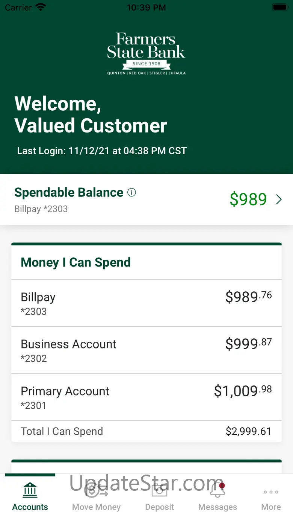Switch to the Move Money tab label
Image resolution: width=293 pixels, height=522 pixels.
pyautogui.click(x=96, y=507)
